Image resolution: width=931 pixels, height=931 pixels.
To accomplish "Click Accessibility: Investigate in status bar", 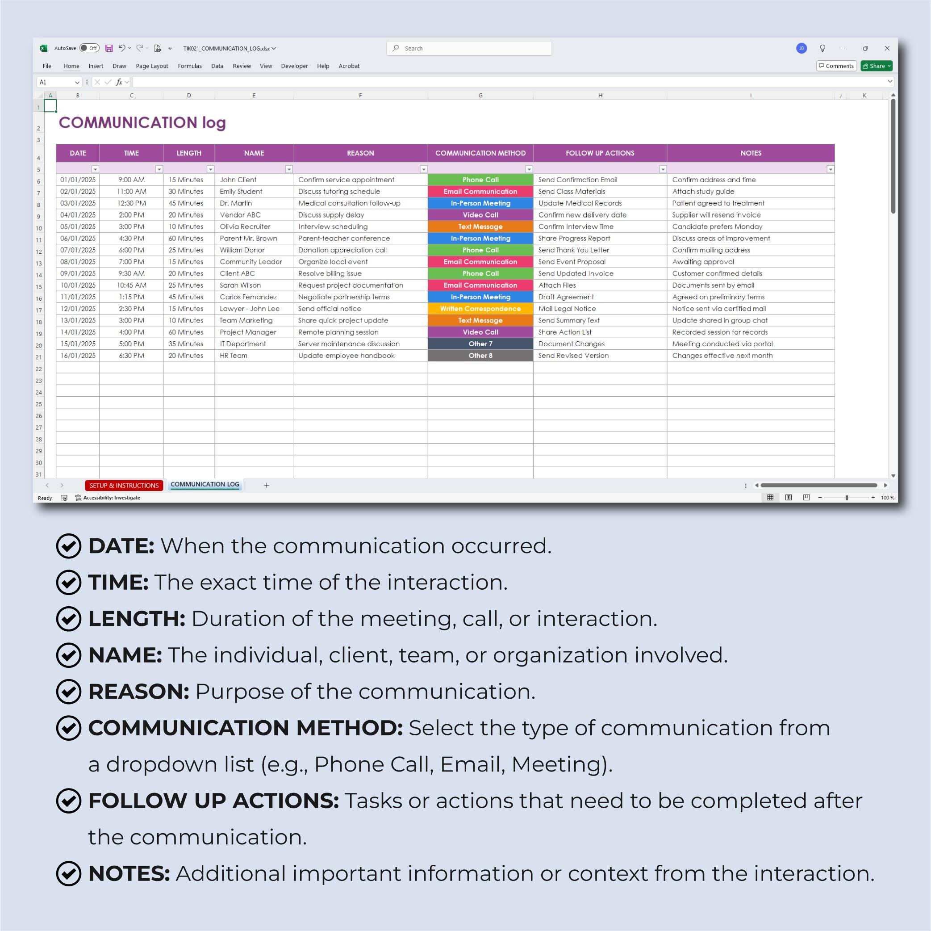I will pyautogui.click(x=108, y=498).
